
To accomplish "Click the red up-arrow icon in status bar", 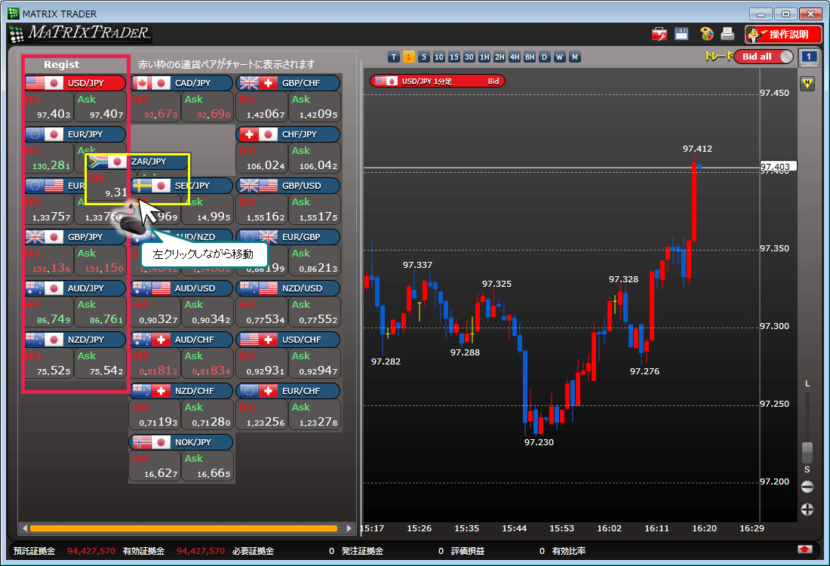I will [x=804, y=549].
